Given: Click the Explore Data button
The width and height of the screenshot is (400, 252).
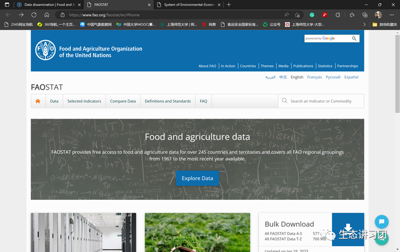Looking at the screenshot, I should [197, 178].
